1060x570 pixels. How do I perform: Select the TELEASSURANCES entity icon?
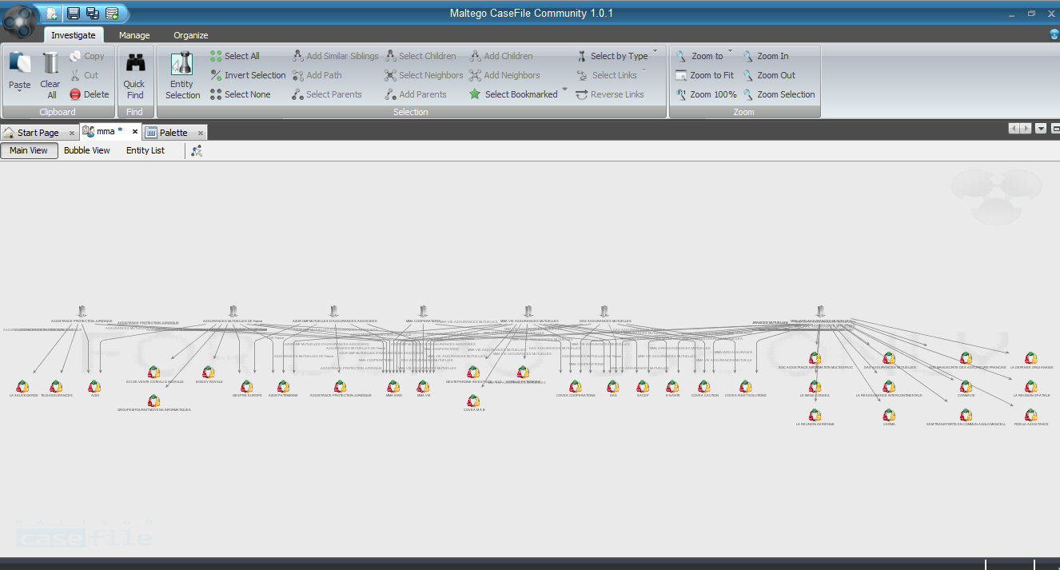pyautogui.click(x=56, y=387)
